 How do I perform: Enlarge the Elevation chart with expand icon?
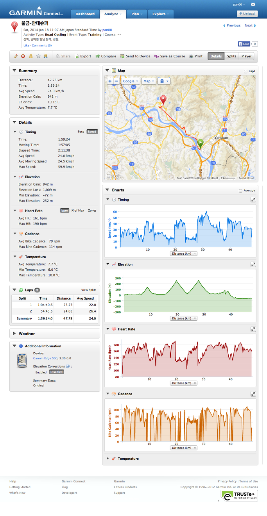(253, 264)
